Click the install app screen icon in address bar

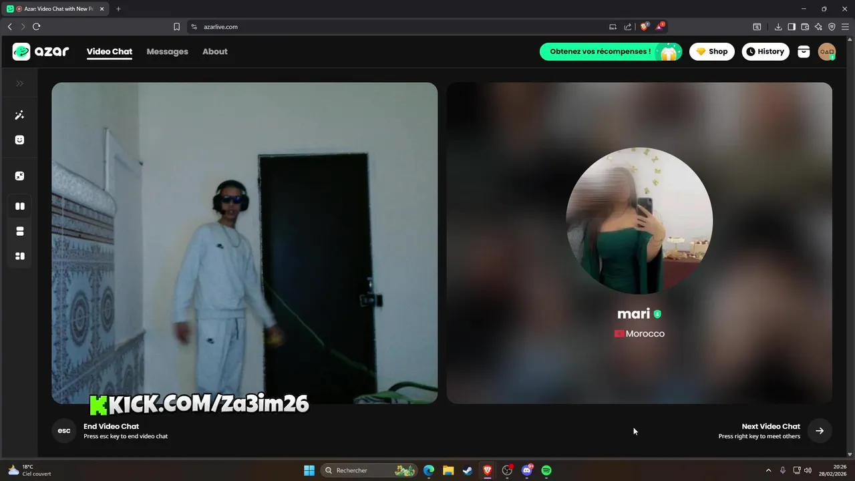[613, 27]
